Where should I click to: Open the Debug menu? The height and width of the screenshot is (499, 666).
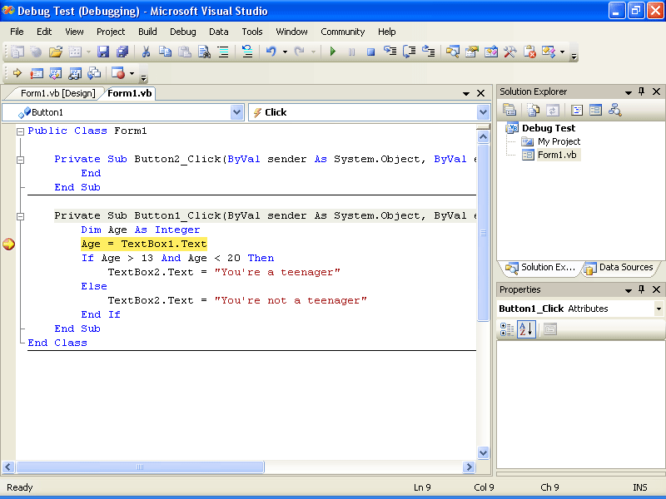tap(182, 32)
